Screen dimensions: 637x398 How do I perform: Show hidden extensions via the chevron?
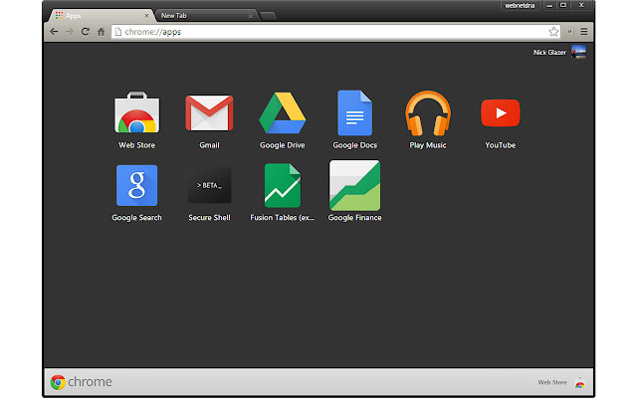pyautogui.click(x=569, y=32)
